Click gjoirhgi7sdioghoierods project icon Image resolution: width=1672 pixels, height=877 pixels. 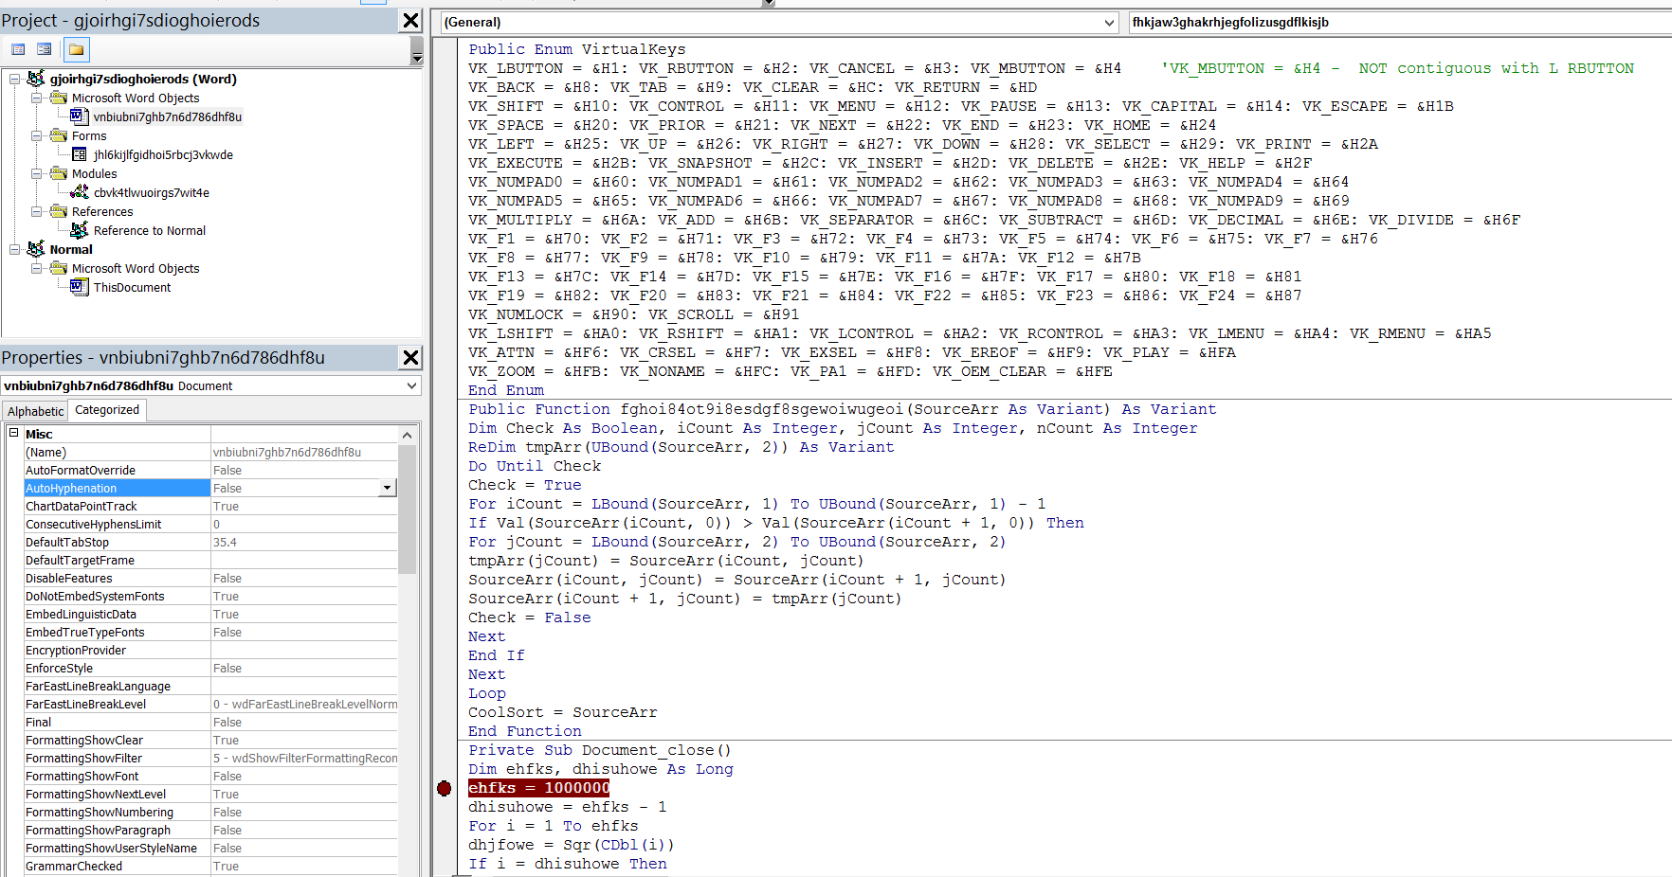[36, 79]
